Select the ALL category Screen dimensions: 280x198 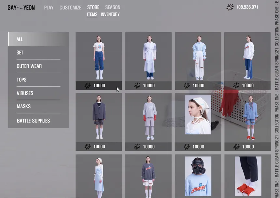(38, 39)
